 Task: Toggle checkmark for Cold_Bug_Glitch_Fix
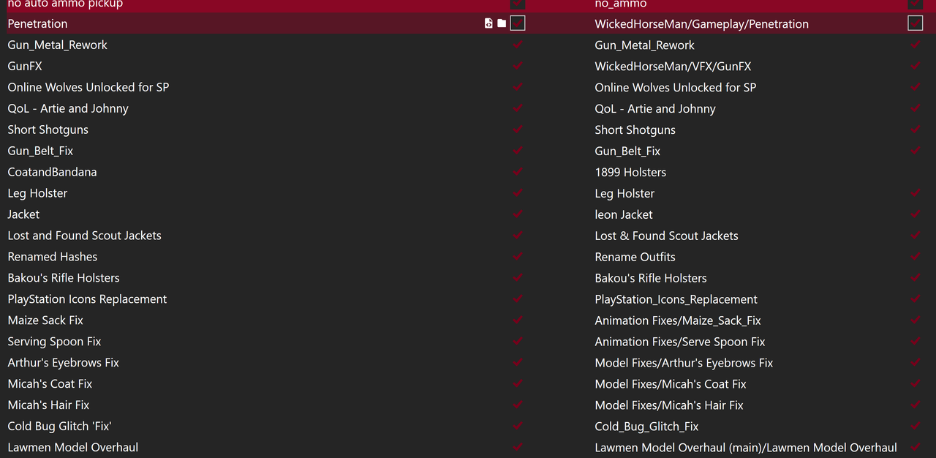(915, 427)
